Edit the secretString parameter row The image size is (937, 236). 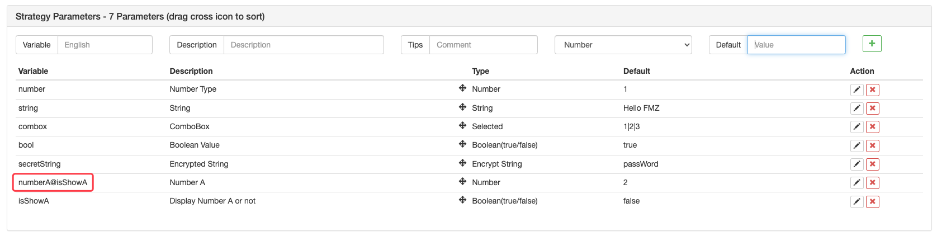tap(856, 164)
